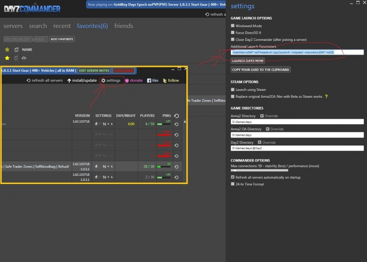Toggle Replace original Arma2OA files checkbox
Viewport: 367px width, 262px height.
233,96
